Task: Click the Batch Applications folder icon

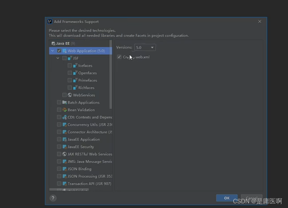Action: tap(65, 102)
